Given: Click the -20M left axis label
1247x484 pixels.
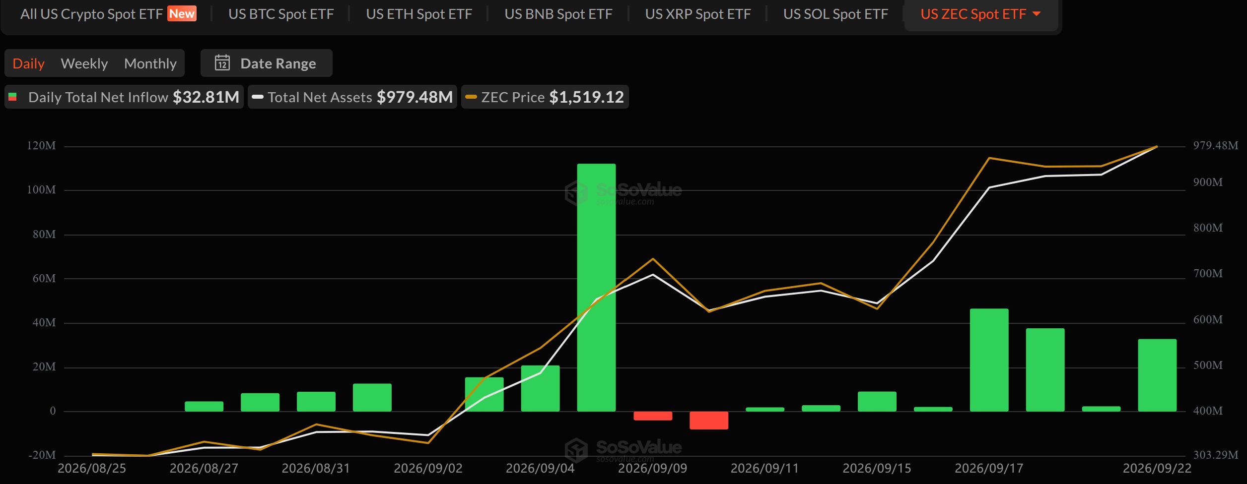Looking at the screenshot, I should [42, 455].
